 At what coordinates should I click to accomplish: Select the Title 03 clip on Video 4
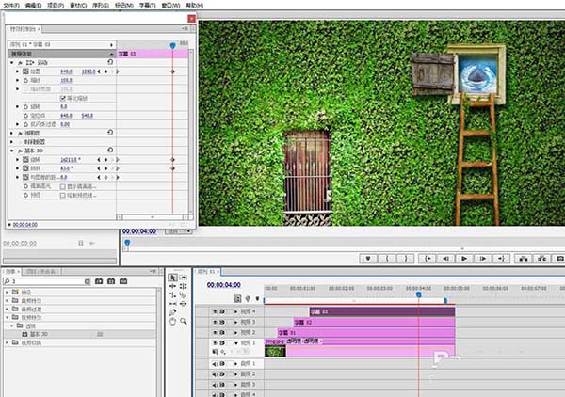382,311
